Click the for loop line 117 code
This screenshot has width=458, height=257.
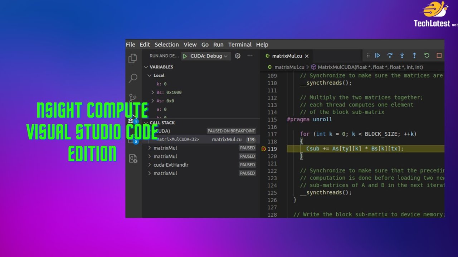[x=358, y=134]
